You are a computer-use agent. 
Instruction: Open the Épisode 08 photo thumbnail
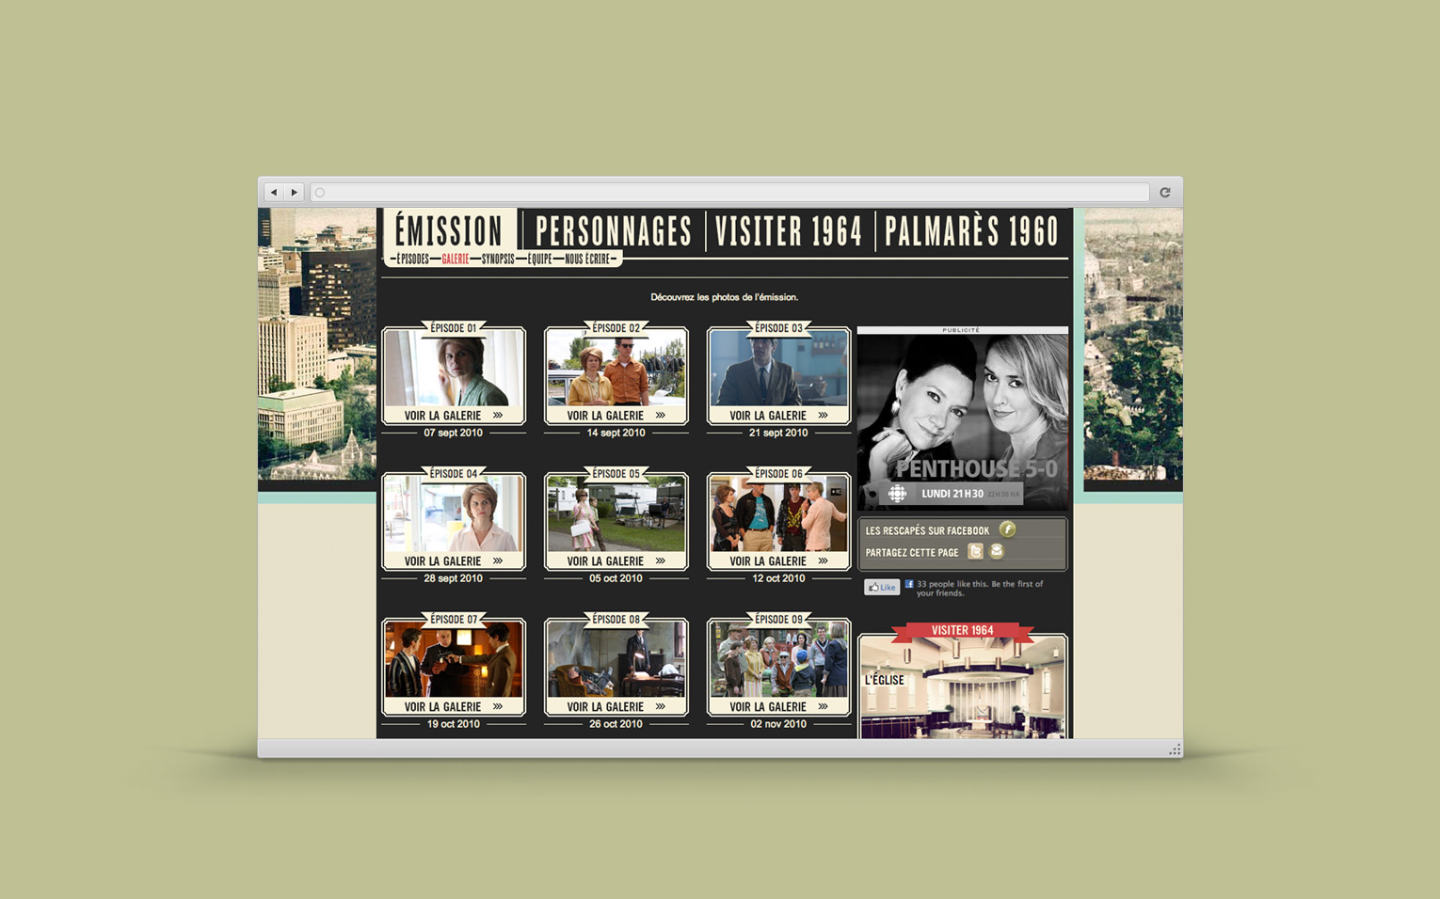[616, 661]
